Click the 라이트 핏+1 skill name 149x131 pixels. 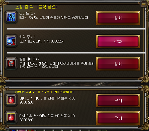pos(28,13)
